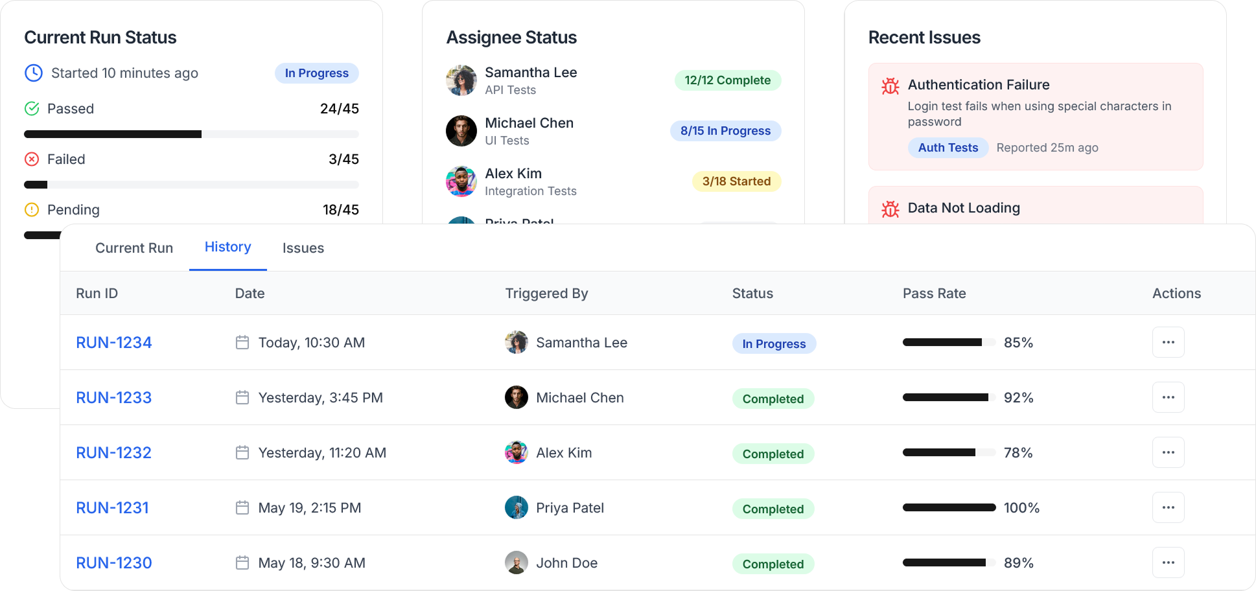Switch to the Issues tab
This screenshot has width=1256, height=591.
pyautogui.click(x=303, y=248)
